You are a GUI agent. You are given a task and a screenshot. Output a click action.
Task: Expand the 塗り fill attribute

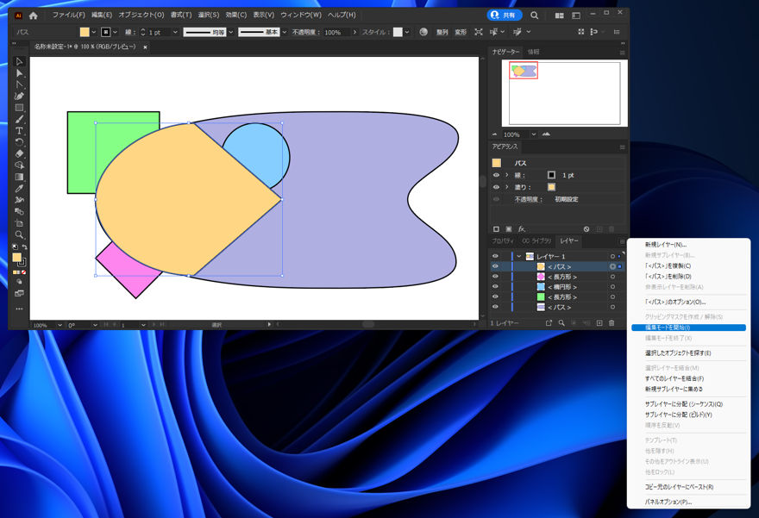click(507, 187)
